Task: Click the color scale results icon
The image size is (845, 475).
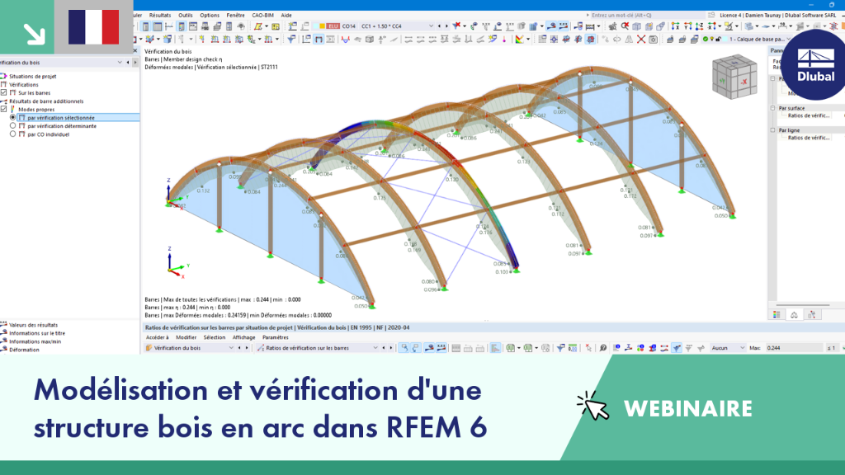Action: coord(519,39)
